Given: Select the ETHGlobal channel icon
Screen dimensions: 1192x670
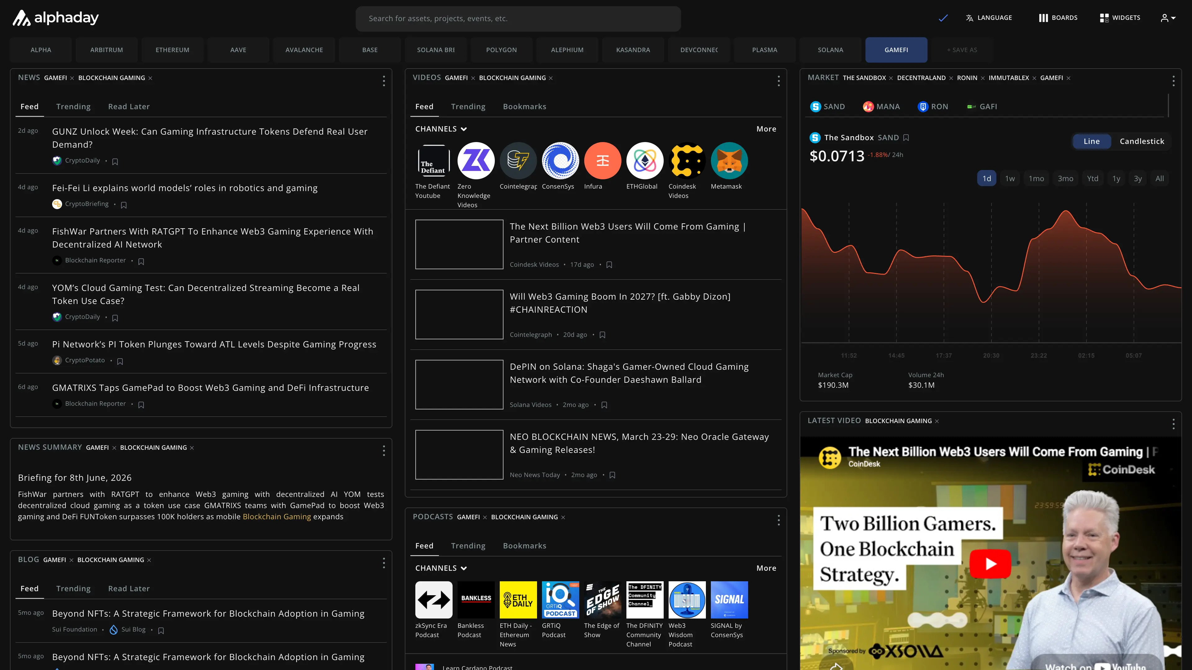Looking at the screenshot, I should 645,160.
